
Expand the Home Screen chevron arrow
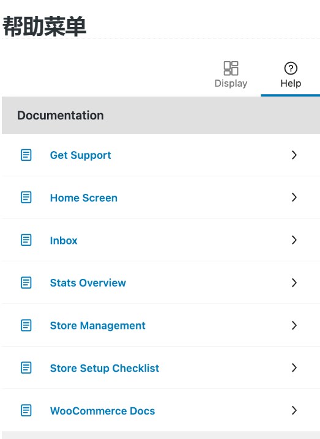(x=294, y=197)
